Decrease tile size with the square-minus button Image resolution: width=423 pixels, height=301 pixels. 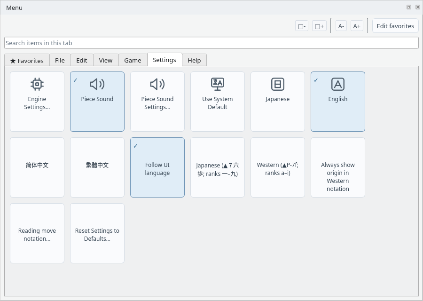[x=302, y=26]
